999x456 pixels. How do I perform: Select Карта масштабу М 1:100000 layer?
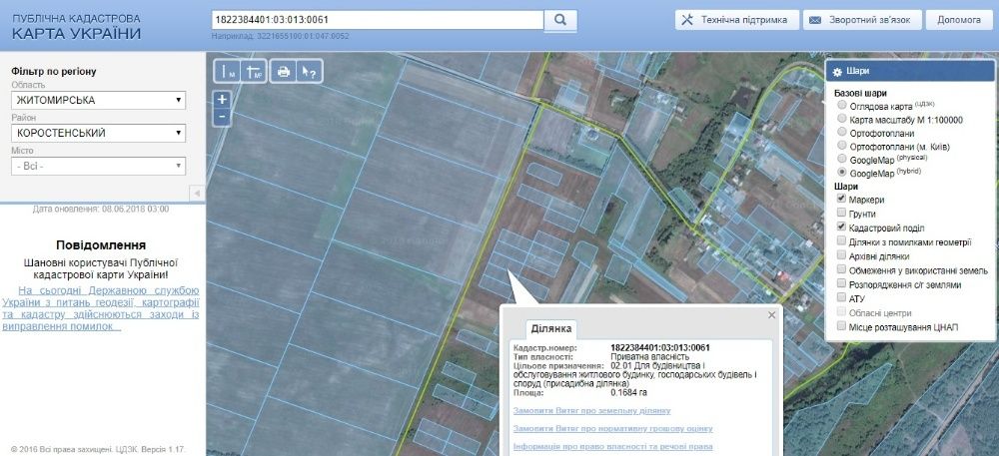pos(842,119)
